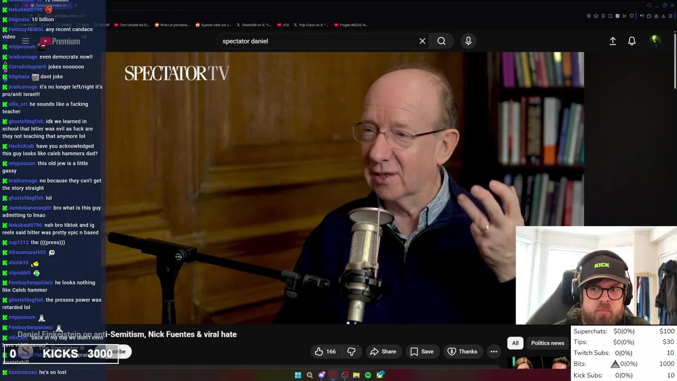Click chat username 'sup1212'
The image size is (677, 381).
click(x=19, y=242)
